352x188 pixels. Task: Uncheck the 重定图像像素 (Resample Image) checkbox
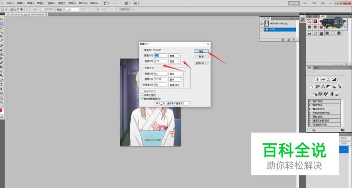point(142,99)
